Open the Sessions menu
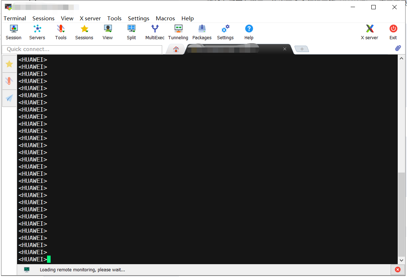 click(x=43, y=19)
